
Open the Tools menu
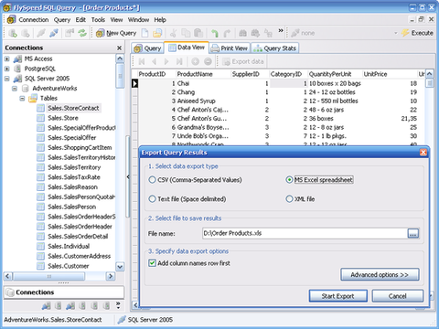tap(98, 20)
